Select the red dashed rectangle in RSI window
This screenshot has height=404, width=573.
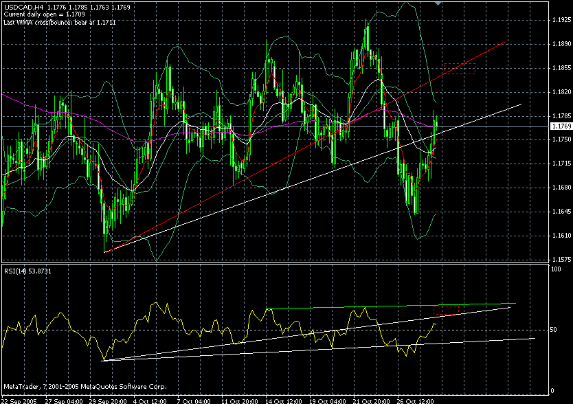point(446,310)
